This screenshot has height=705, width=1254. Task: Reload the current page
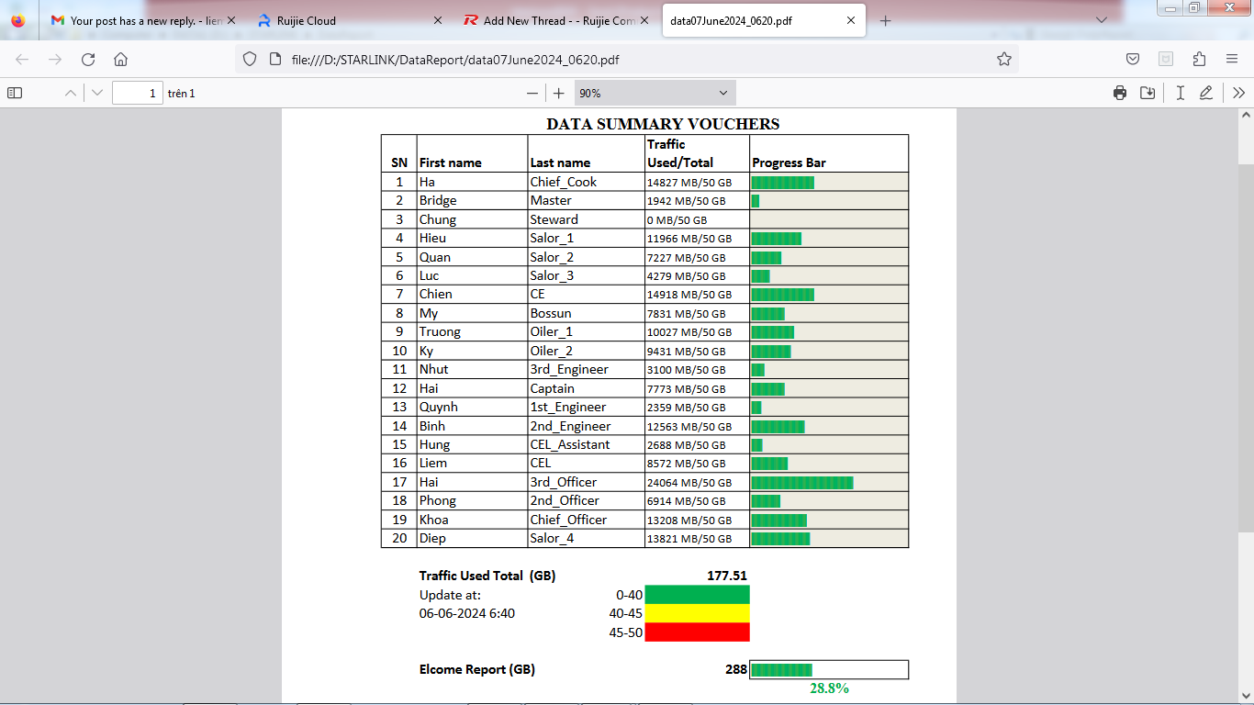[88, 59]
